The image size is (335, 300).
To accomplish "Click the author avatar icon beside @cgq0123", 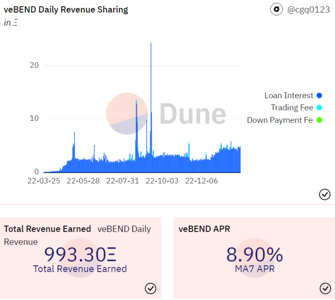I will (x=276, y=9).
